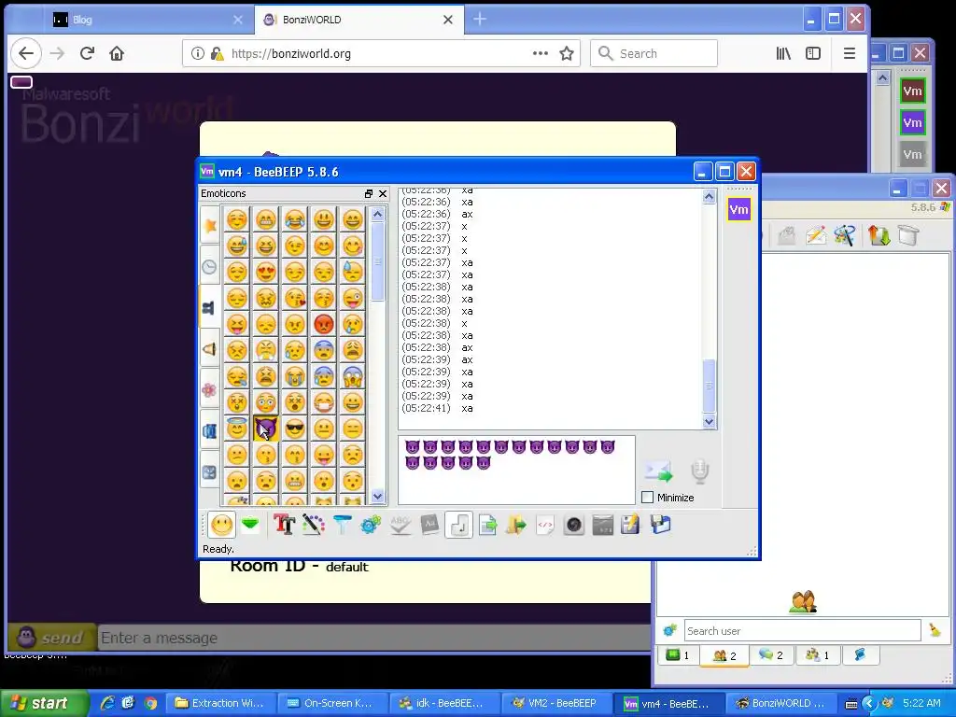Click the broom clear search icon
The width and height of the screenshot is (956, 717).
point(935,630)
